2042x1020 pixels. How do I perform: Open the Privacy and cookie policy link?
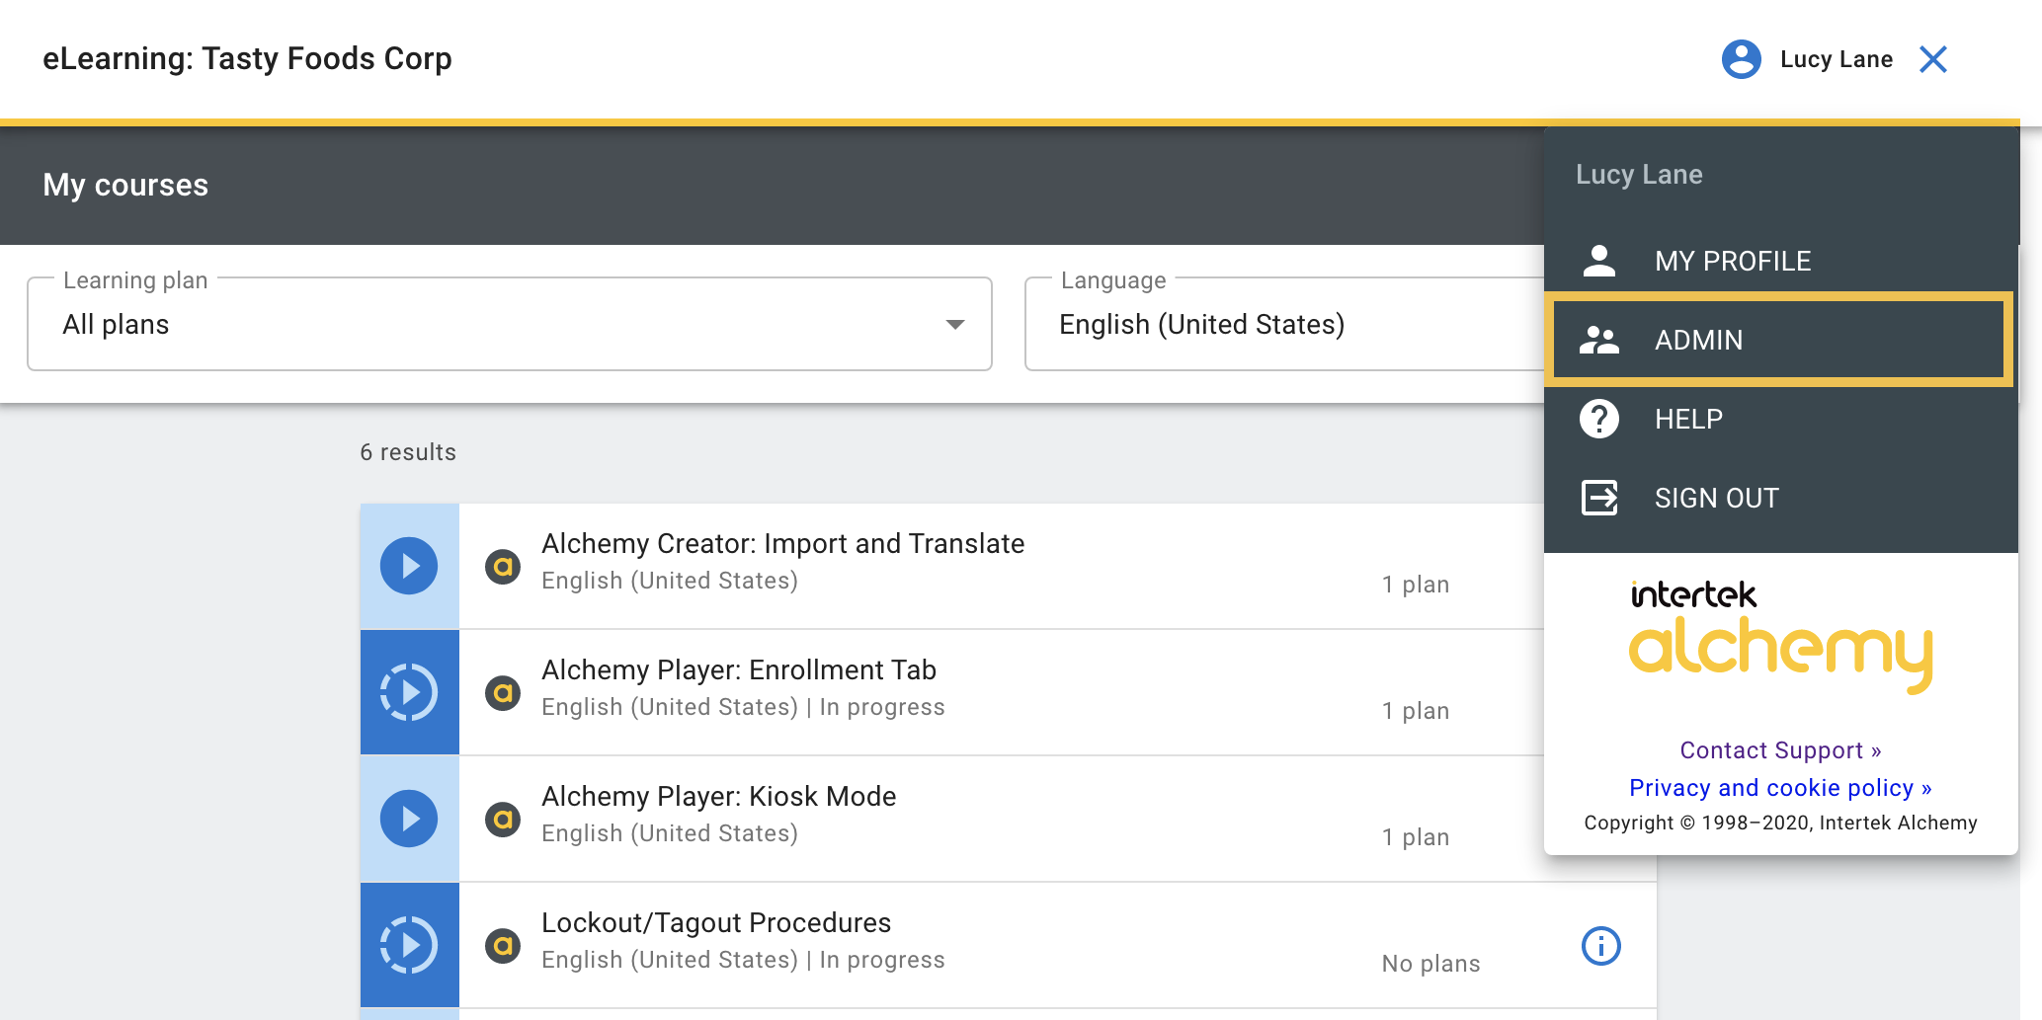[x=1779, y=787]
